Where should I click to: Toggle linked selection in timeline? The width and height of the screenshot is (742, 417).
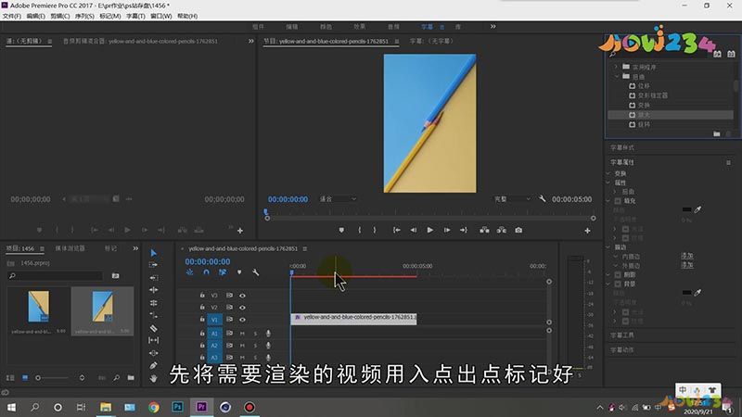(223, 272)
